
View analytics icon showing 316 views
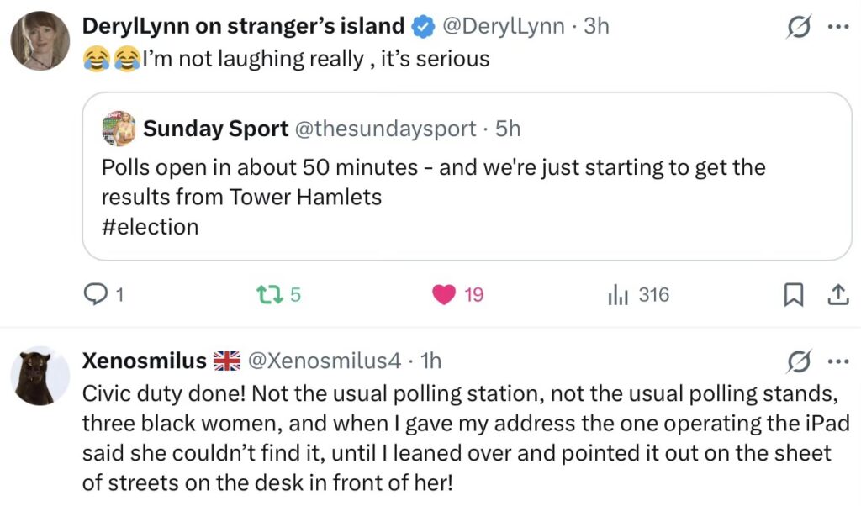point(618,295)
